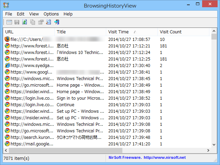
Task: Click the vertical scrollbar down arrow
Action: coord(214,144)
